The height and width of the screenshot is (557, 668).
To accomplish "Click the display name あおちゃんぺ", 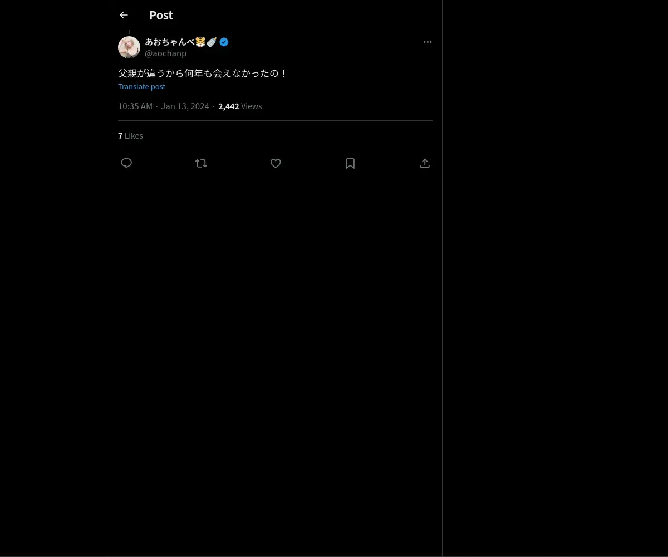I will (170, 42).
